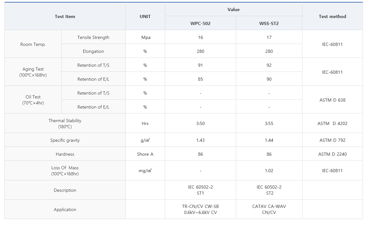369x225 pixels.
Task: Select the Specific gravity row label
Action: (x=65, y=140)
